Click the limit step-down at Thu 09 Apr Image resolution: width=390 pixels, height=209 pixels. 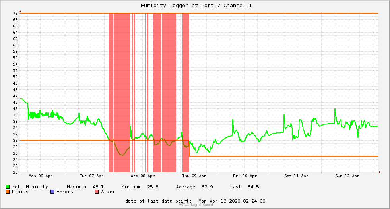[x=189, y=148]
